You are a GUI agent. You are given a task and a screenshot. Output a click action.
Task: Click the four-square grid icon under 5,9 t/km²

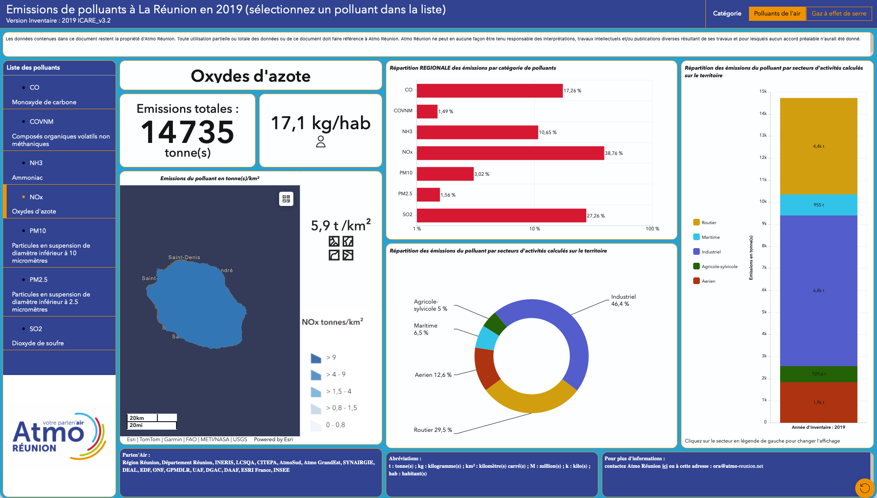tap(341, 248)
